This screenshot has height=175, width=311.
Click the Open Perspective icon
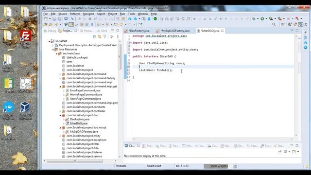coord(283,24)
